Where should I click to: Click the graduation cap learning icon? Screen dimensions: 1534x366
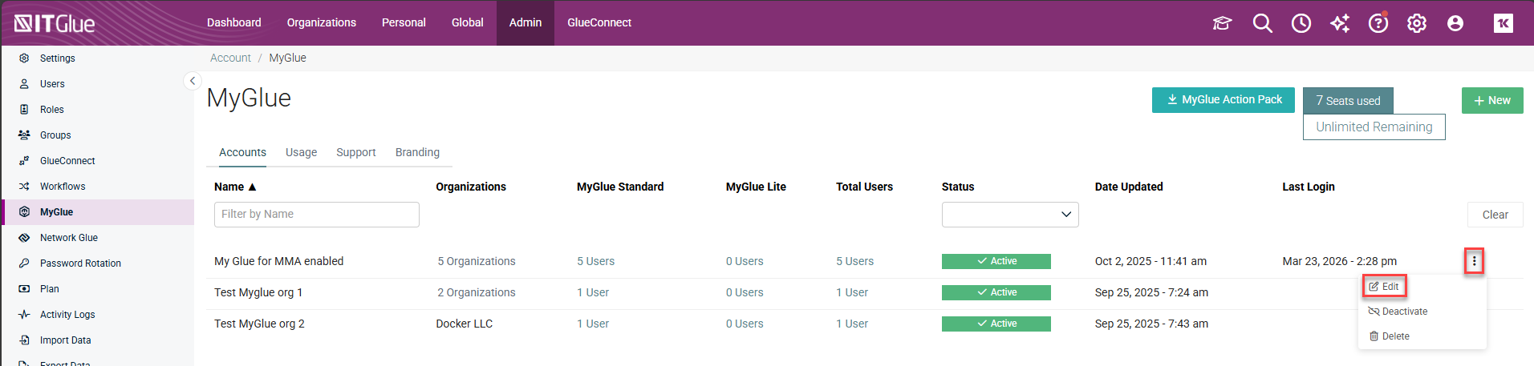point(1222,23)
